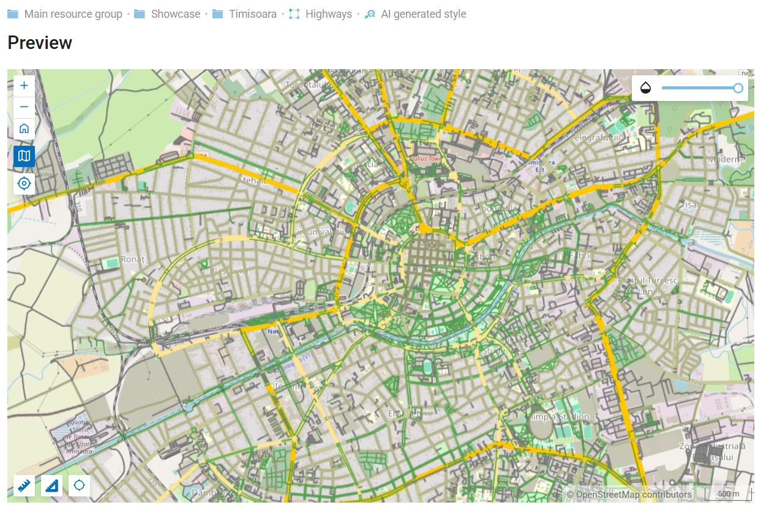The image size is (758, 505).
Task: Click the identify crosshair tool
Action: [x=79, y=486]
